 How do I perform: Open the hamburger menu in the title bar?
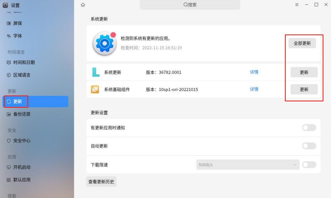(x=296, y=5)
